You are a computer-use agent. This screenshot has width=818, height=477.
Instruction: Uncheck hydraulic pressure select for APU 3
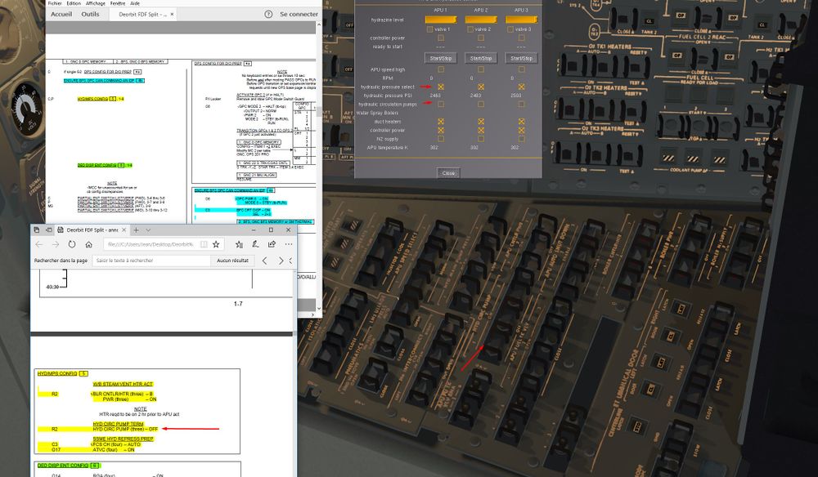521,87
